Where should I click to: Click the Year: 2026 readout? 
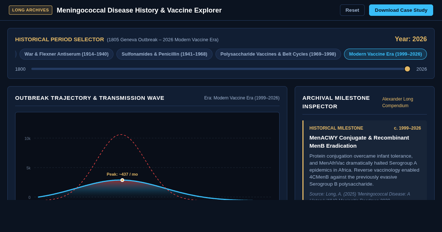pos(411,39)
